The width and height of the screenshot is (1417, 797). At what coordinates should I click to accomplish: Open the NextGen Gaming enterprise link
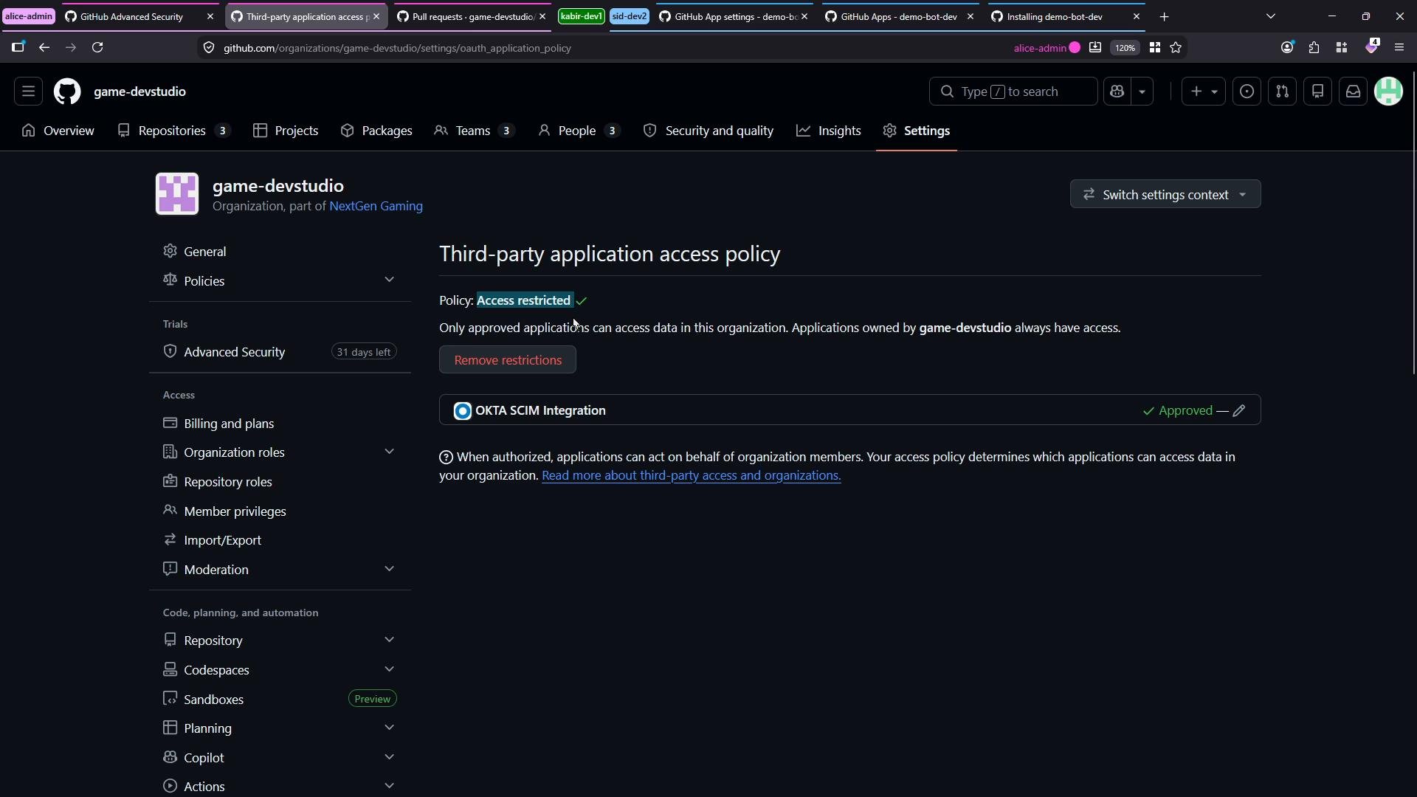(x=376, y=206)
